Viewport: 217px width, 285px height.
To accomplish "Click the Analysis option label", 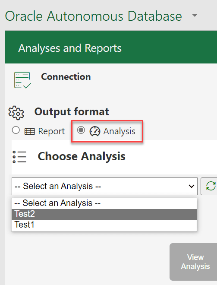I will tap(120, 131).
